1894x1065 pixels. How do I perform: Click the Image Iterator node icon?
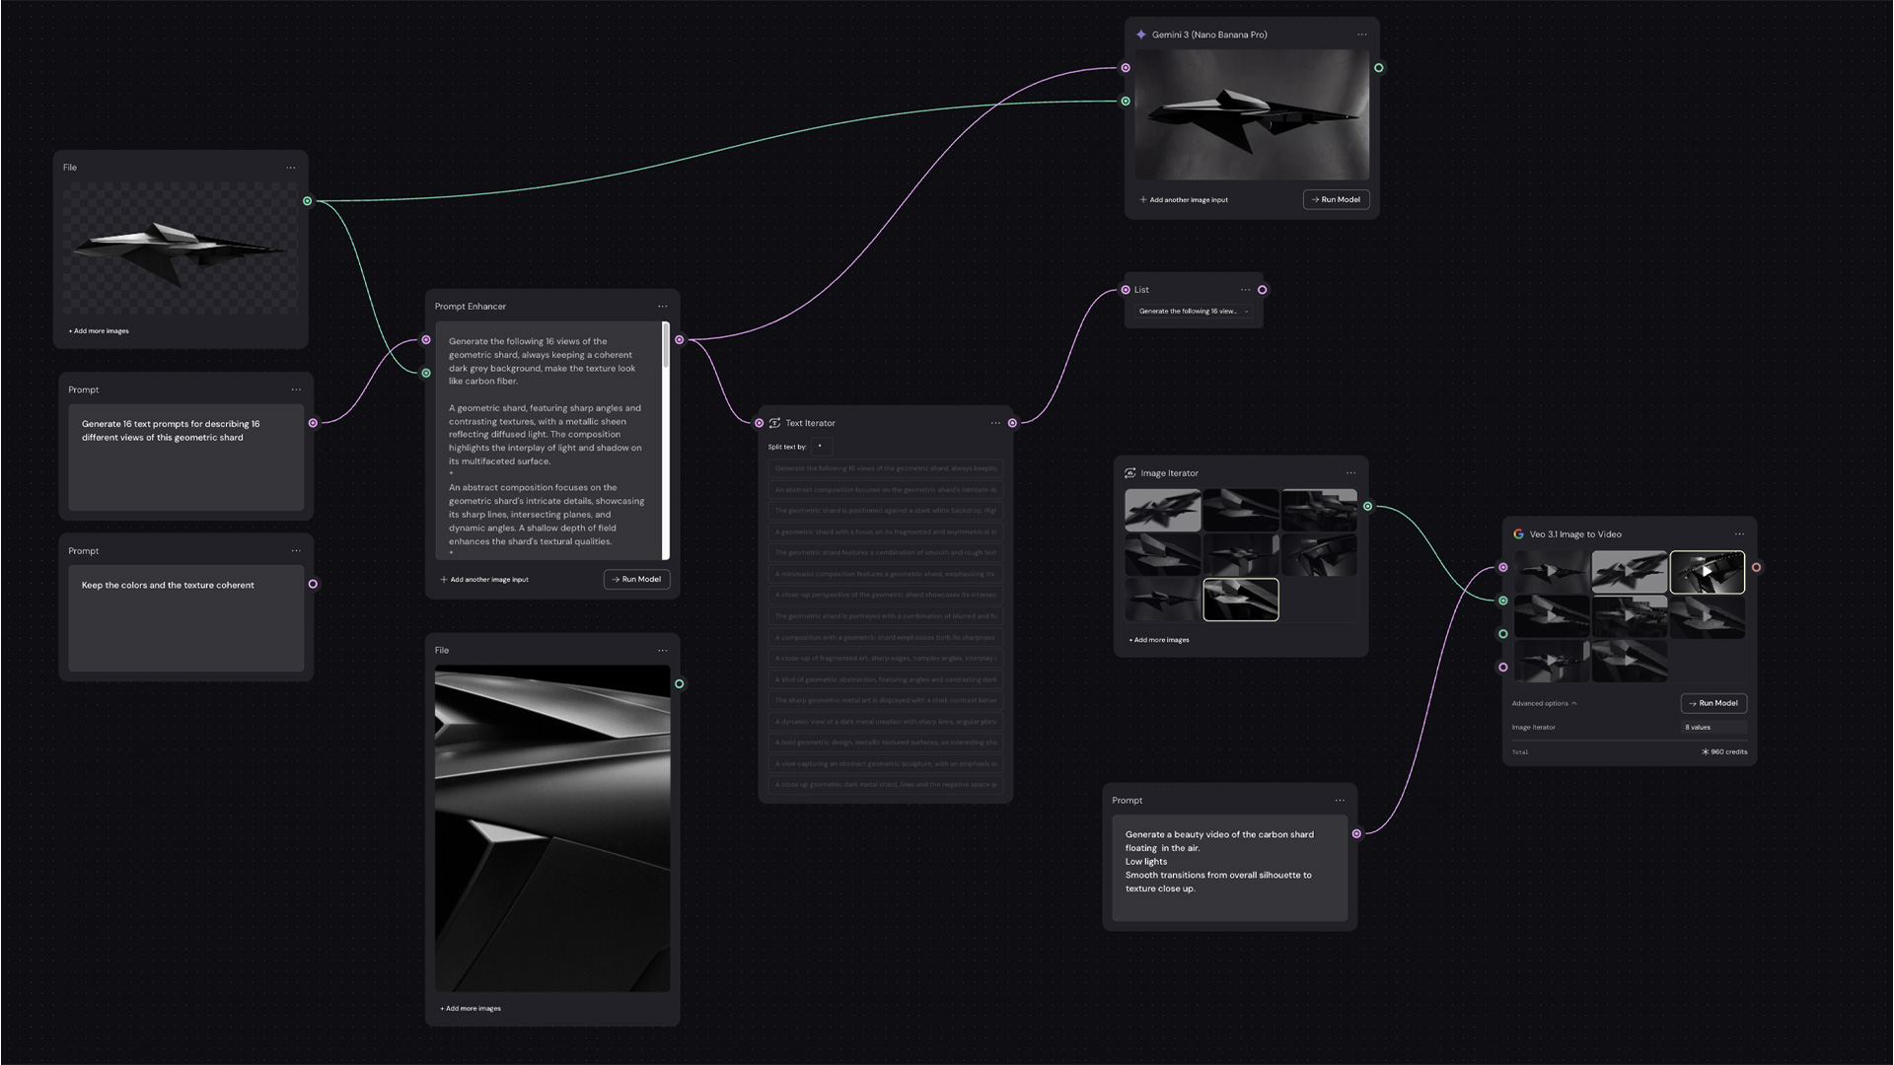tap(1129, 473)
